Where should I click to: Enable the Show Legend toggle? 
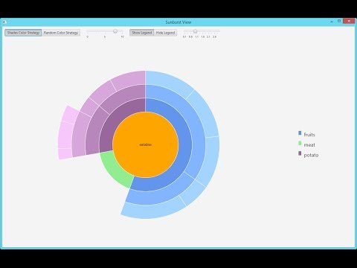coord(141,33)
